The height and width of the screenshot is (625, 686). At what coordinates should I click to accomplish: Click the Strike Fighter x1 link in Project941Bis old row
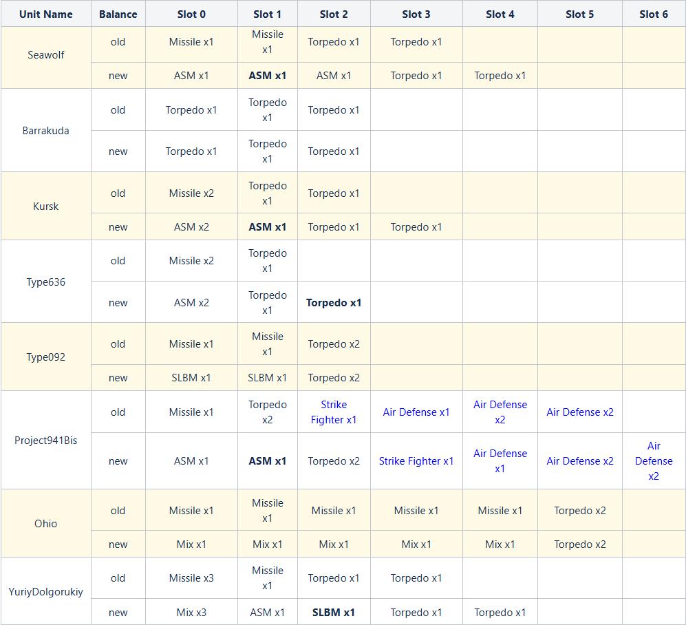coord(334,412)
